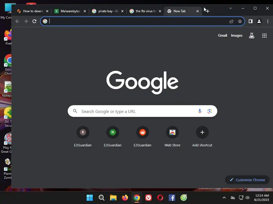Open Facebook from the taskbar
Viewport: 273px width, 204px height.
(x=172, y=198)
